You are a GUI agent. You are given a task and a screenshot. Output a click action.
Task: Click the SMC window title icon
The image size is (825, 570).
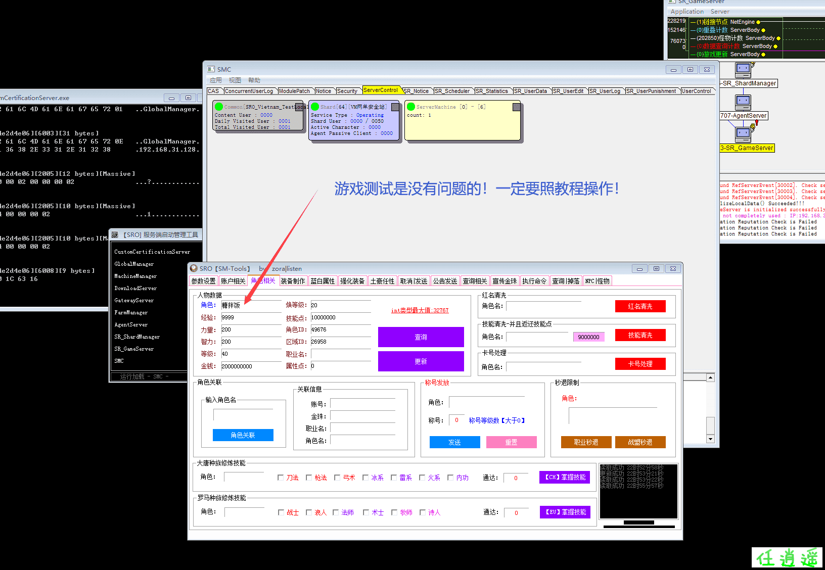click(211, 69)
